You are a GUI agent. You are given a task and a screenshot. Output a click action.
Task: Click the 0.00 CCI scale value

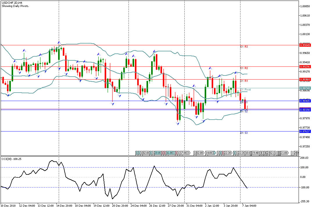pyautogui.click(x=303, y=177)
